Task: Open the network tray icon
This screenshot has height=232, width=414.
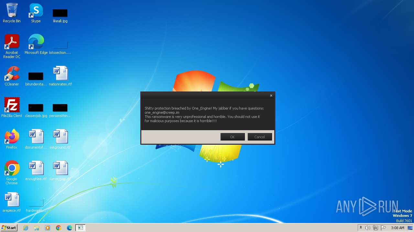Action: (x=376, y=228)
